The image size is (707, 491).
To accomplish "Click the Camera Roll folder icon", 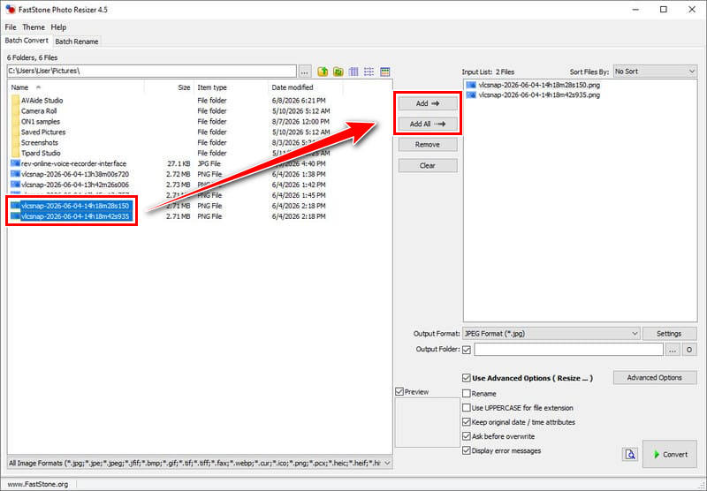I will pos(15,110).
